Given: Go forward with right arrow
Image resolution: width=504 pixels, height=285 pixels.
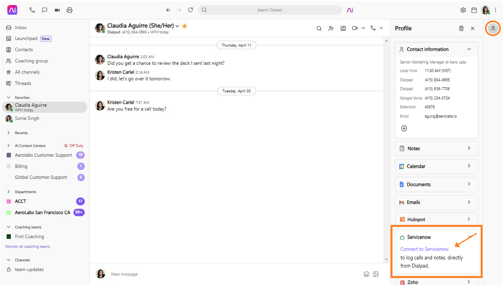Looking at the screenshot, I should 179,10.
